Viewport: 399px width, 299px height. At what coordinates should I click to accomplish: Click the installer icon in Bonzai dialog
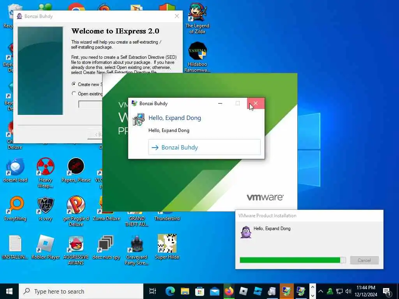[x=139, y=120]
